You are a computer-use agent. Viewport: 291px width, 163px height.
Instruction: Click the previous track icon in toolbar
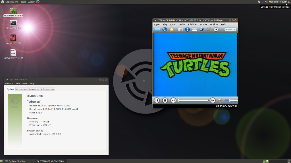[x=216, y=29]
